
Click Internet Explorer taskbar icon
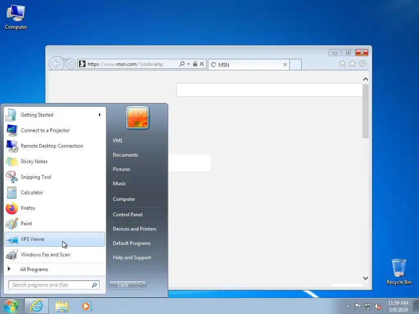point(36,306)
